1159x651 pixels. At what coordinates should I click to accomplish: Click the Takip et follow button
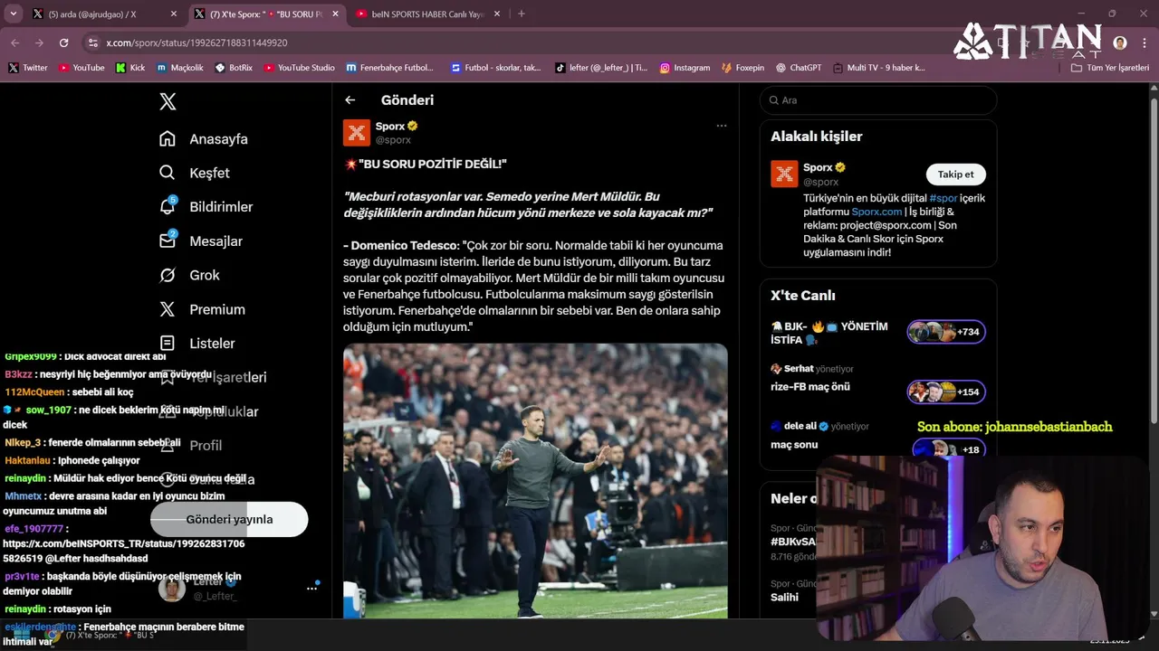[x=955, y=175]
